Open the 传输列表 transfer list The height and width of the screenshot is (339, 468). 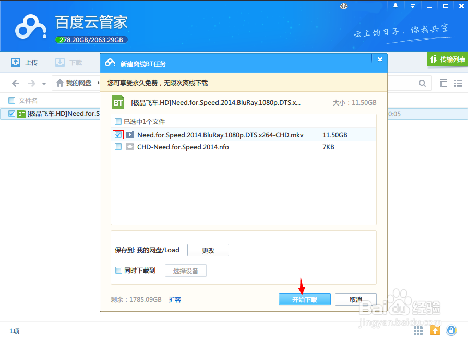click(x=448, y=60)
